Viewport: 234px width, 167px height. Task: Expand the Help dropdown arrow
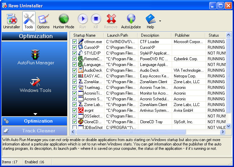[160, 21]
